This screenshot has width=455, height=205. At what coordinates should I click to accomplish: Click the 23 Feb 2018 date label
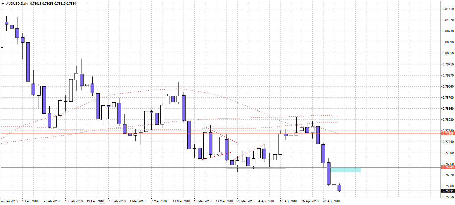point(117,201)
